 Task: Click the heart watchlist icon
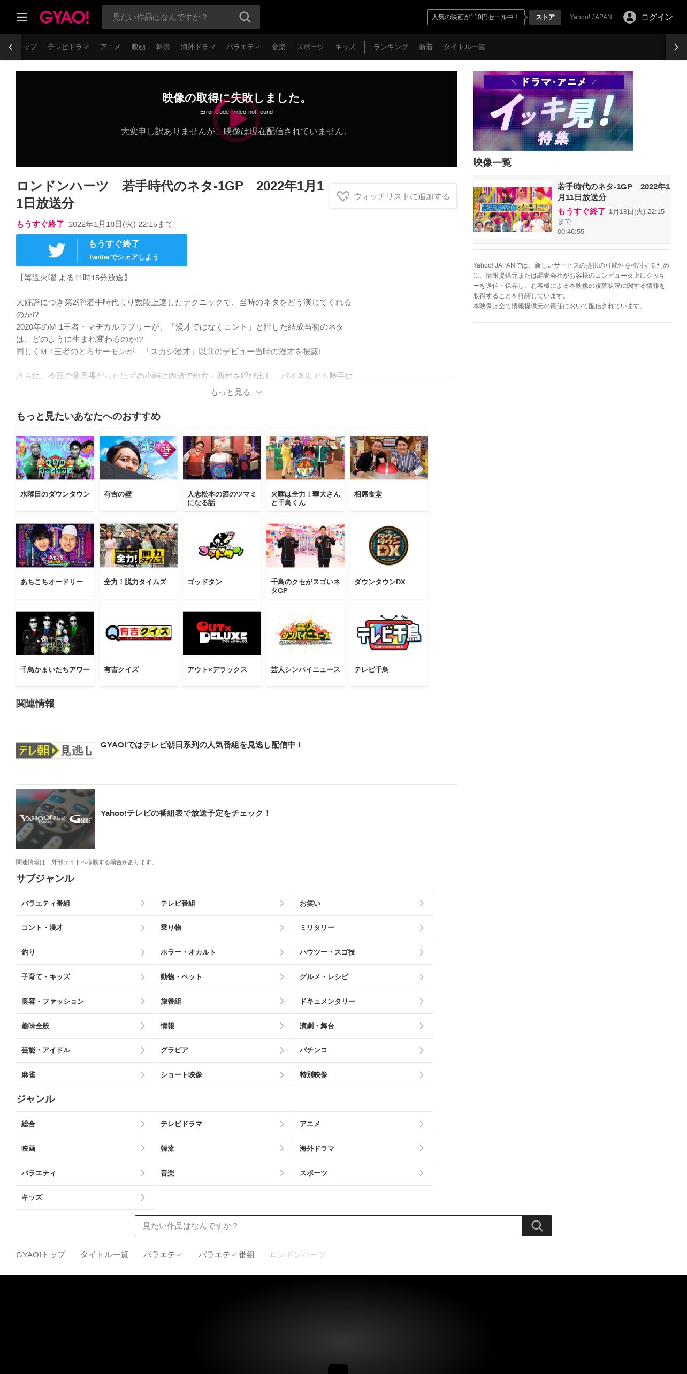[343, 196]
